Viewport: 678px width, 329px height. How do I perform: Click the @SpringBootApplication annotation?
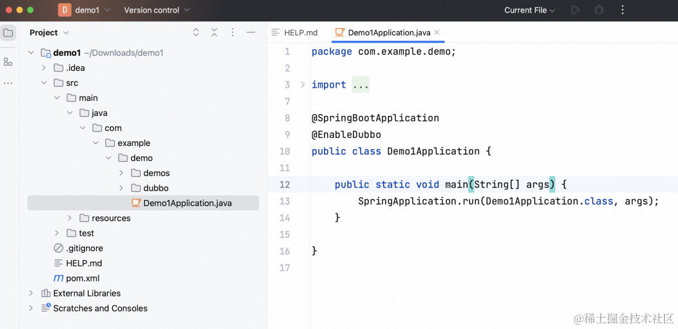coord(375,118)
